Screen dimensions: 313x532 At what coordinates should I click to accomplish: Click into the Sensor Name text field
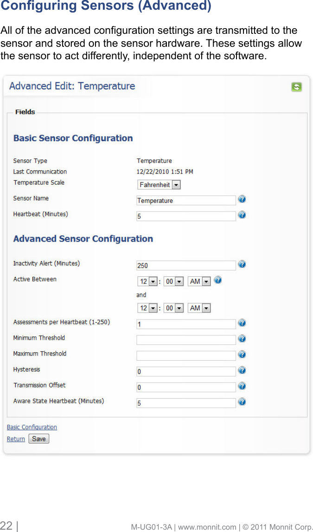point(186,200)
